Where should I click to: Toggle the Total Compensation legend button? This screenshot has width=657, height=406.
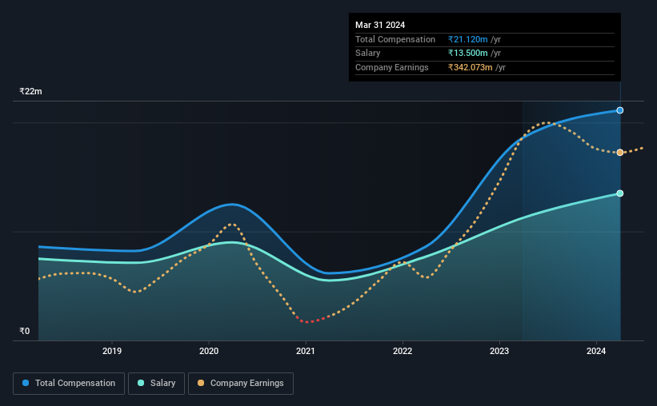(x=69, y=384)
